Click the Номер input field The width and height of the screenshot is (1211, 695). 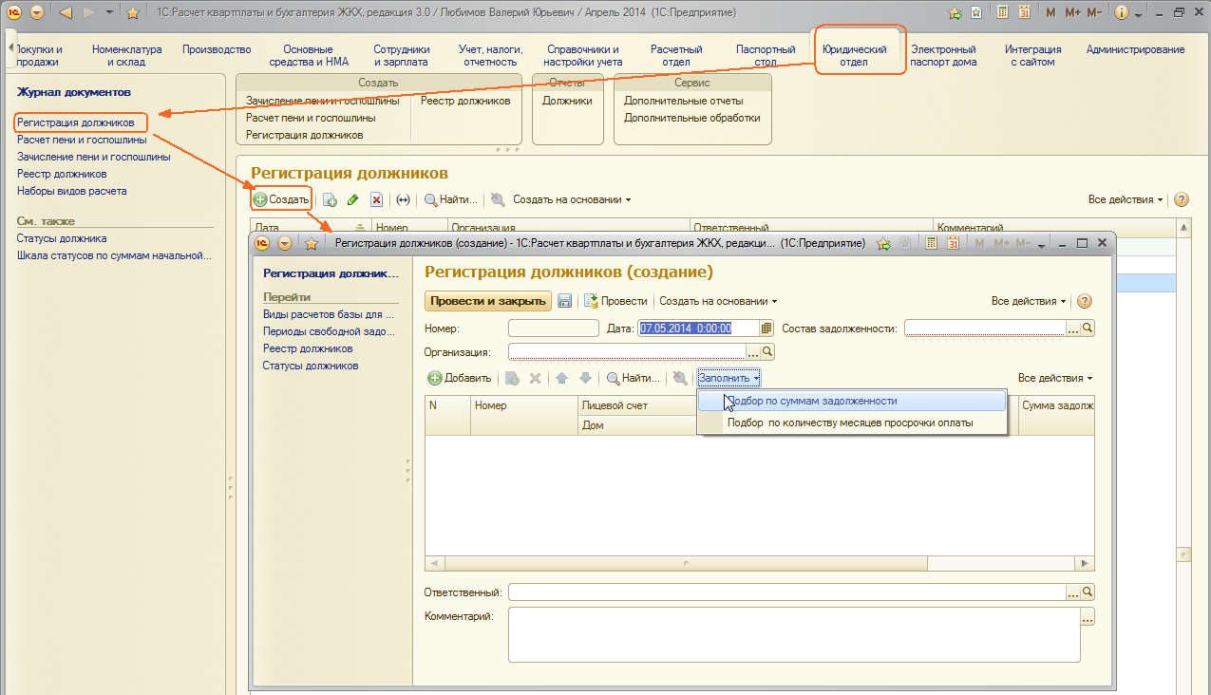click(554, 329)
